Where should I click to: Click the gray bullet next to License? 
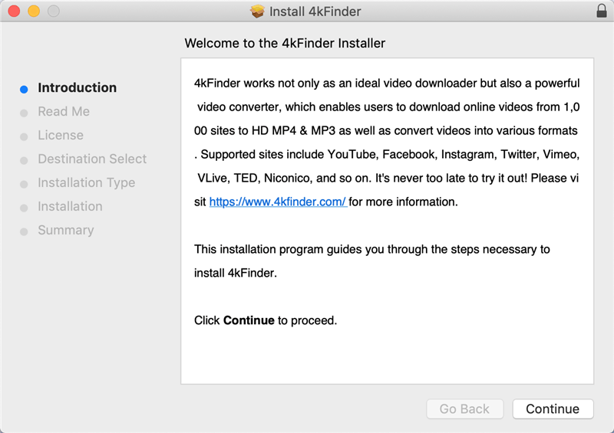coord(25,136)
